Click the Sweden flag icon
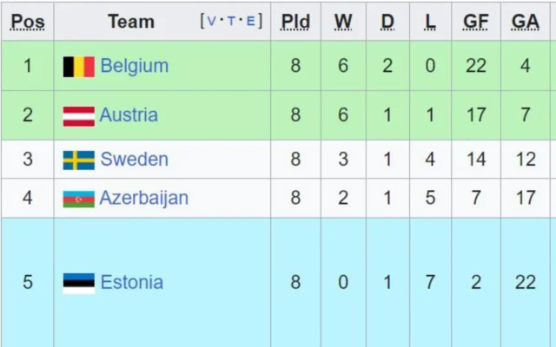Image resolution: width=556 pixels, height=347 pixels. [78, 160]
